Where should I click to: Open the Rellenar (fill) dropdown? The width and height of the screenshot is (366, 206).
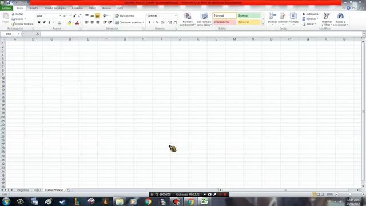click(x=310, y=19)
